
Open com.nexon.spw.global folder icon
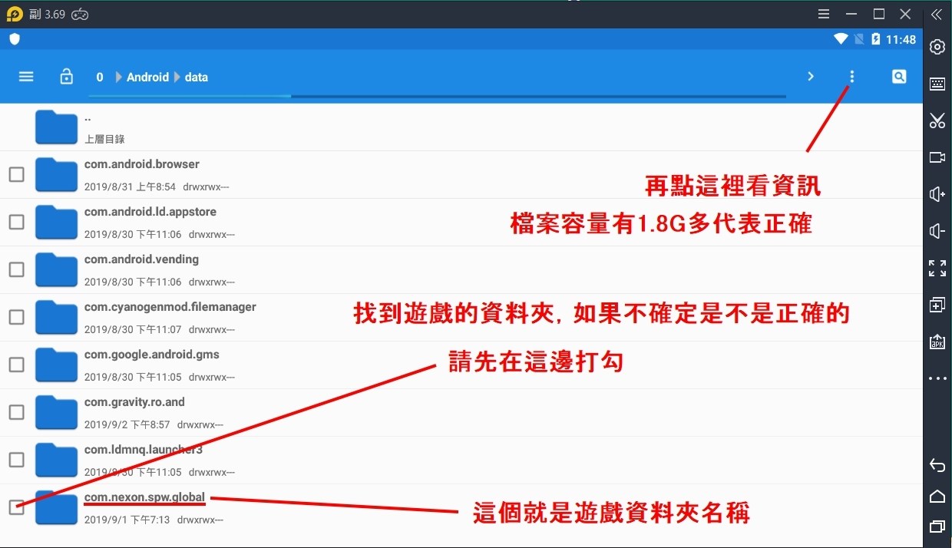tap(56, 507)
